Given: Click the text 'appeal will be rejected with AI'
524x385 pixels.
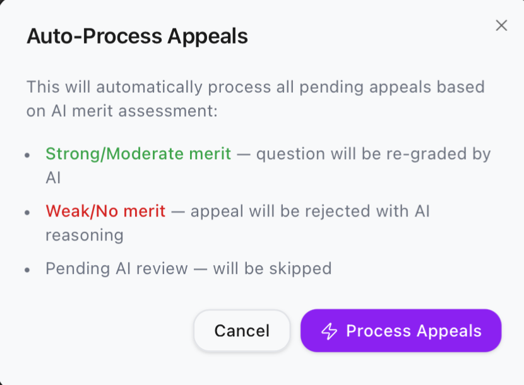Looking at the screenshot, I should (x=310, y=211).
